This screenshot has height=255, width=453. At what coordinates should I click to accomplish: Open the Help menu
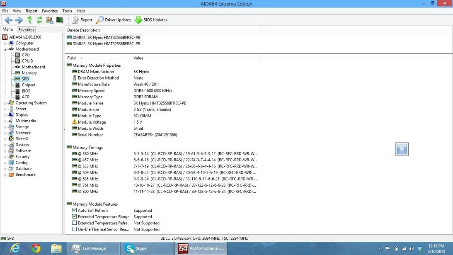(x=80, y=11)
